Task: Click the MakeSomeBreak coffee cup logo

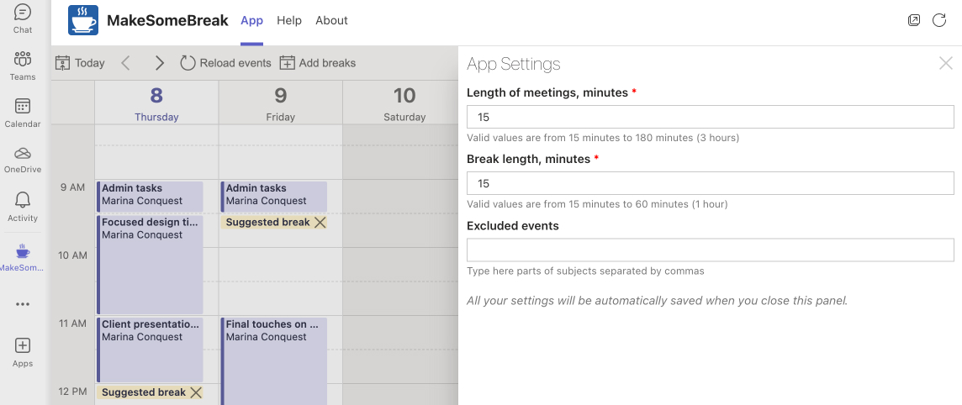Action: pos(83,20)
